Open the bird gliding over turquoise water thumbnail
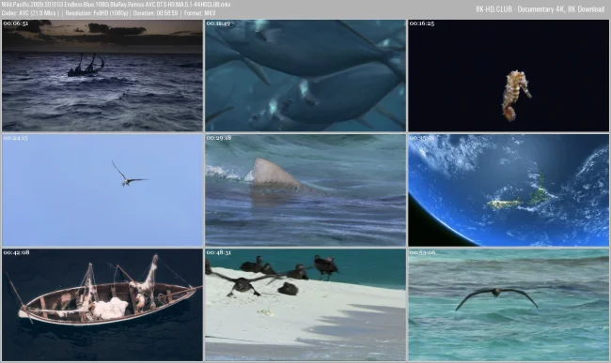Viewport: 611px width, 363px height. point(509,305)
